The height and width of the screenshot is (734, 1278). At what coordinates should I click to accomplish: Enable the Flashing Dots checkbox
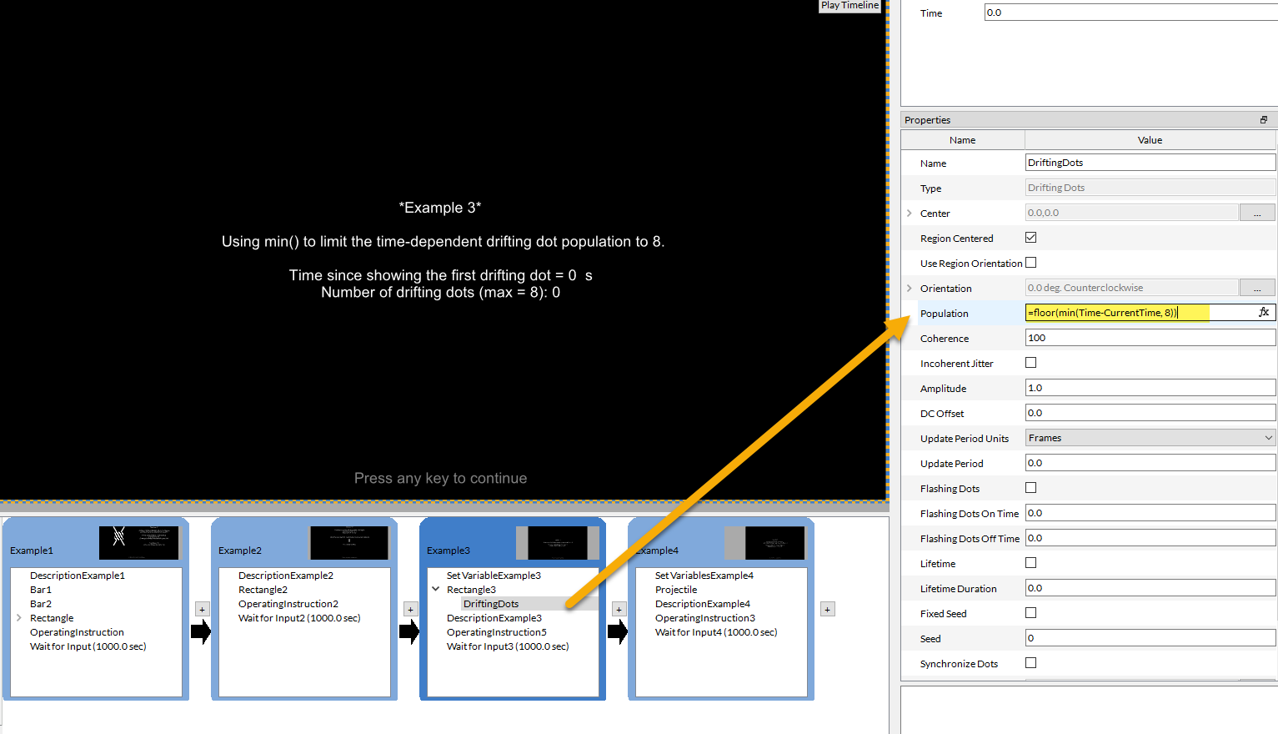(1030, 488)
